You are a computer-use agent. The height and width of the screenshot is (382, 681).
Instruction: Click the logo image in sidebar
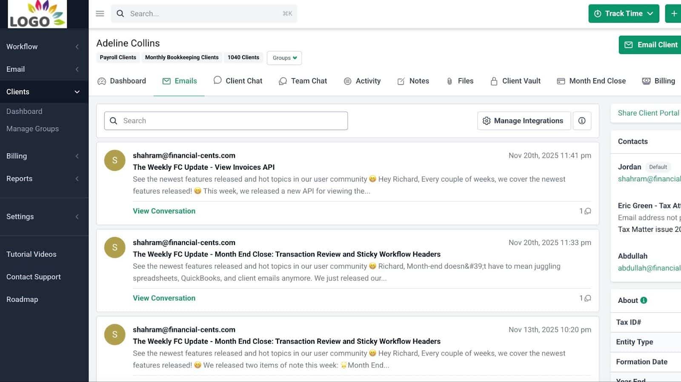(x=37, y=14)
